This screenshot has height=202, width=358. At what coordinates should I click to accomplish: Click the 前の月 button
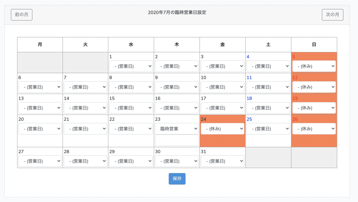pyautogui.click(x=22, y=15)
